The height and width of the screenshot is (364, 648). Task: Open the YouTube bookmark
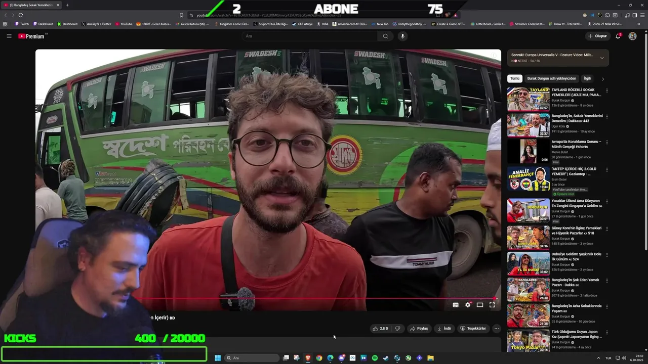point(124,24)
